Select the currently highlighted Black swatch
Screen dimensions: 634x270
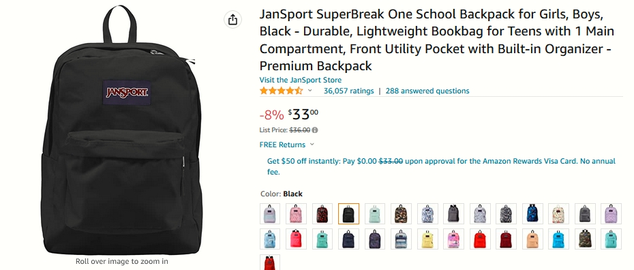coord(348,213)
